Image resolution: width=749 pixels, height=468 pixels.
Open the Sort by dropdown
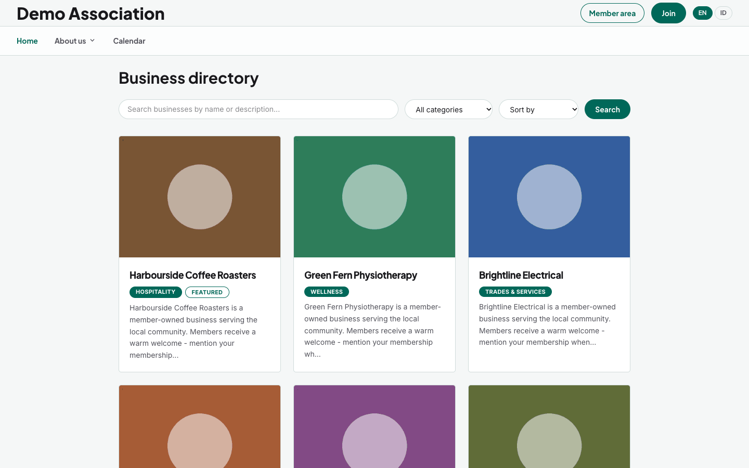click(x=538, y=109)
